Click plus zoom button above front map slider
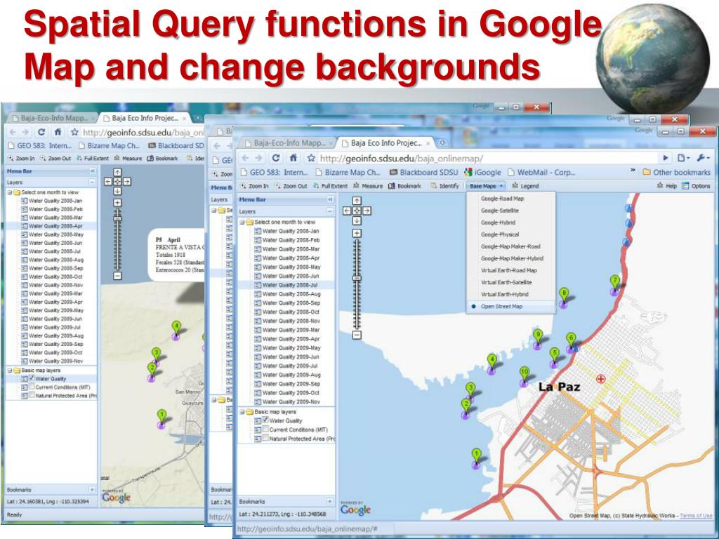The image size is (719, 539). pos(357,233)
